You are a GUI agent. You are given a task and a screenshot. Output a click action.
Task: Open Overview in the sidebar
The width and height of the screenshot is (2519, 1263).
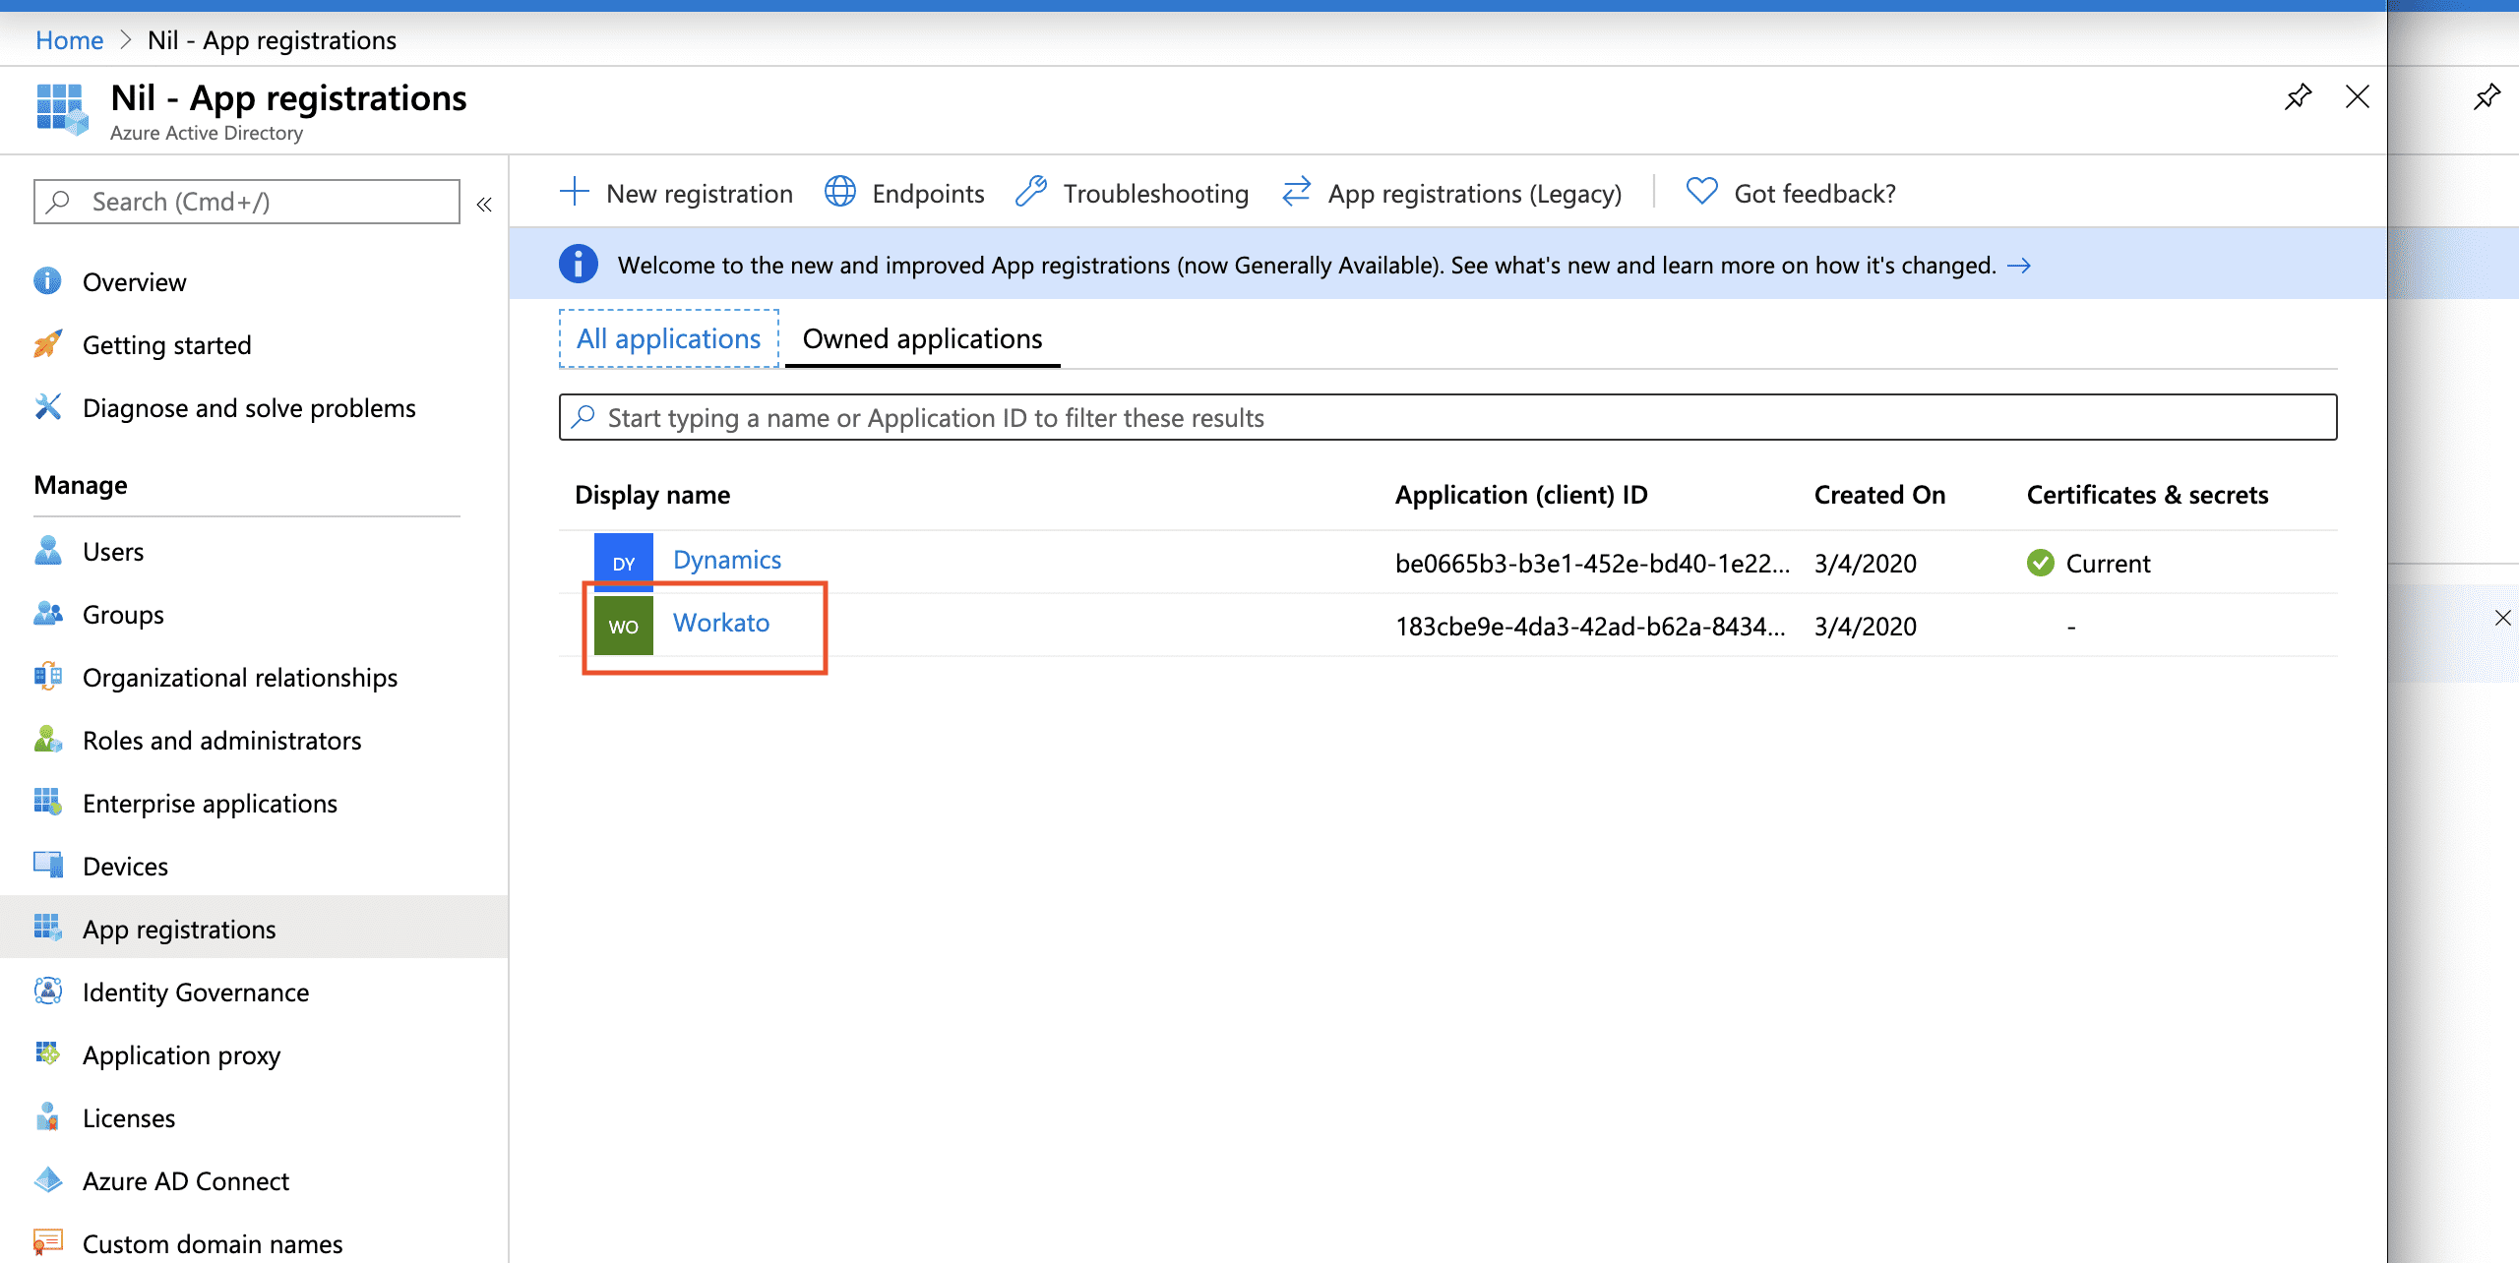134,282
